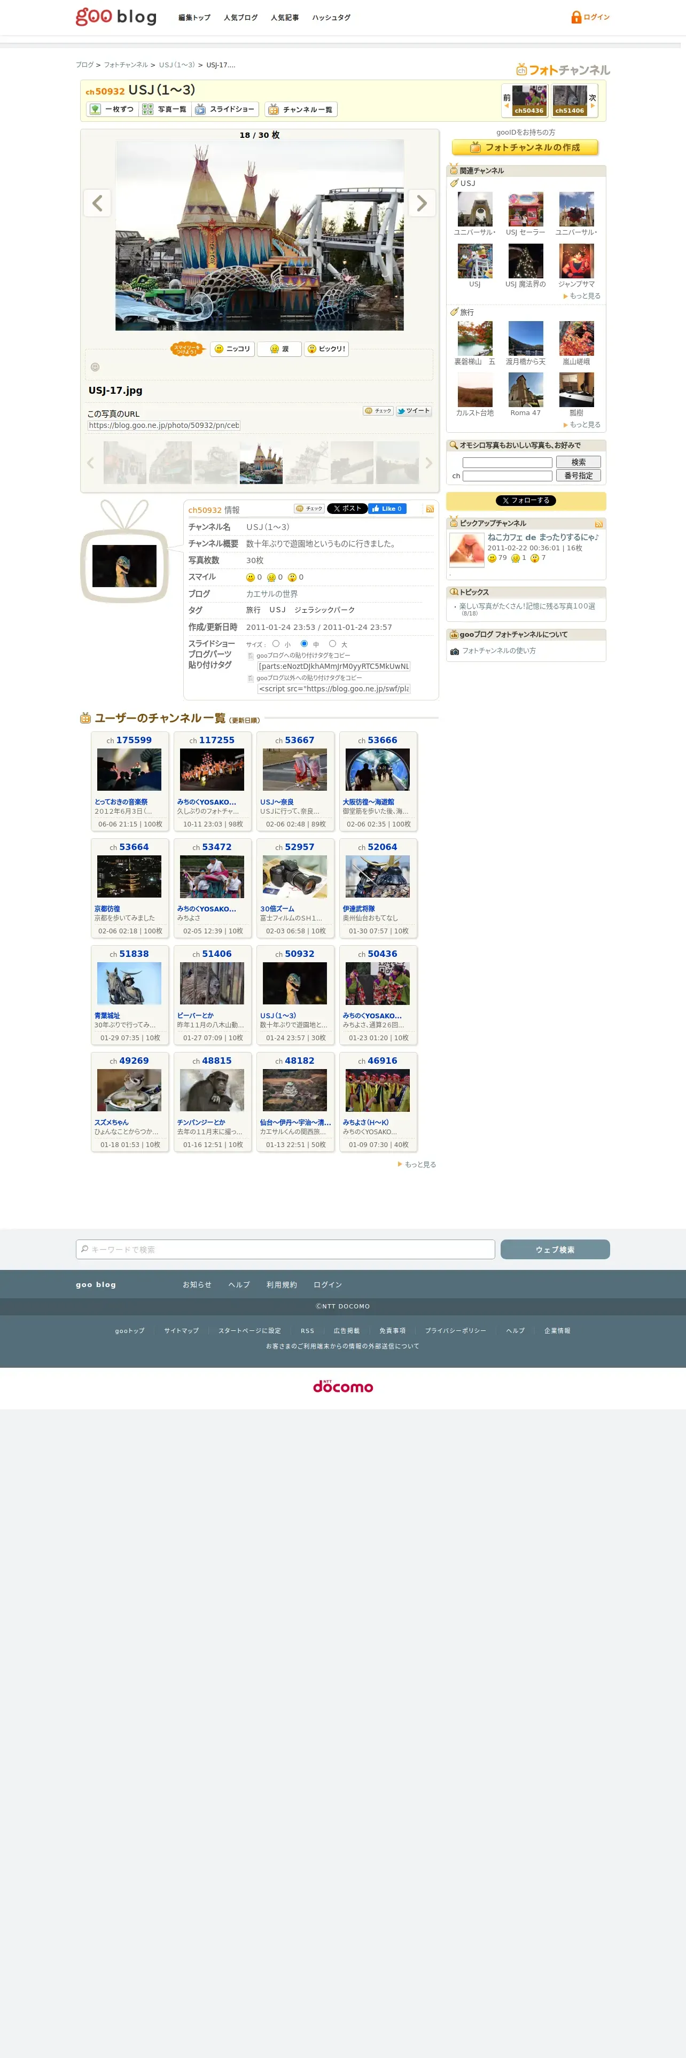Open ハッシュタグ in top navigation
Image resolution: width=686 pixels, height=2058 pixels.
[331, 18]
